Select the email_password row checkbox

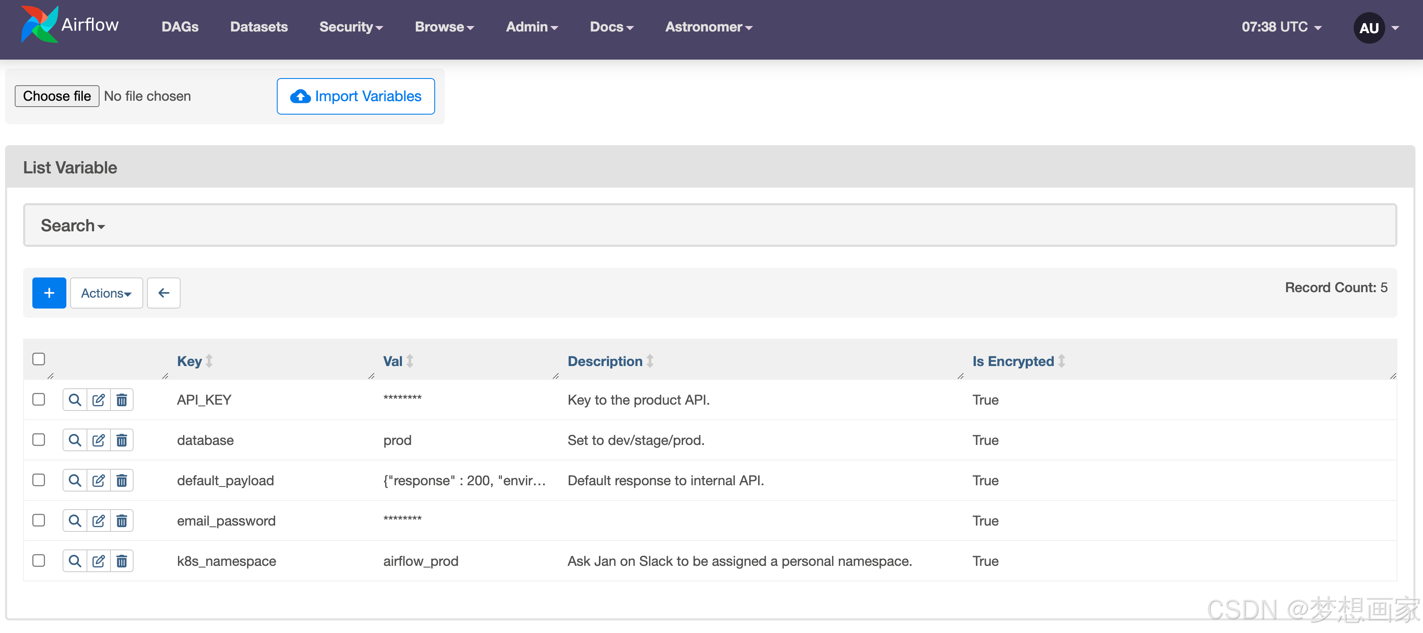(39, 521)
